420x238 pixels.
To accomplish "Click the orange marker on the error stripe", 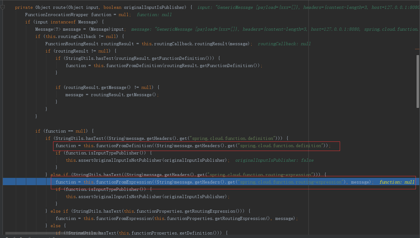I will (417, 49).
